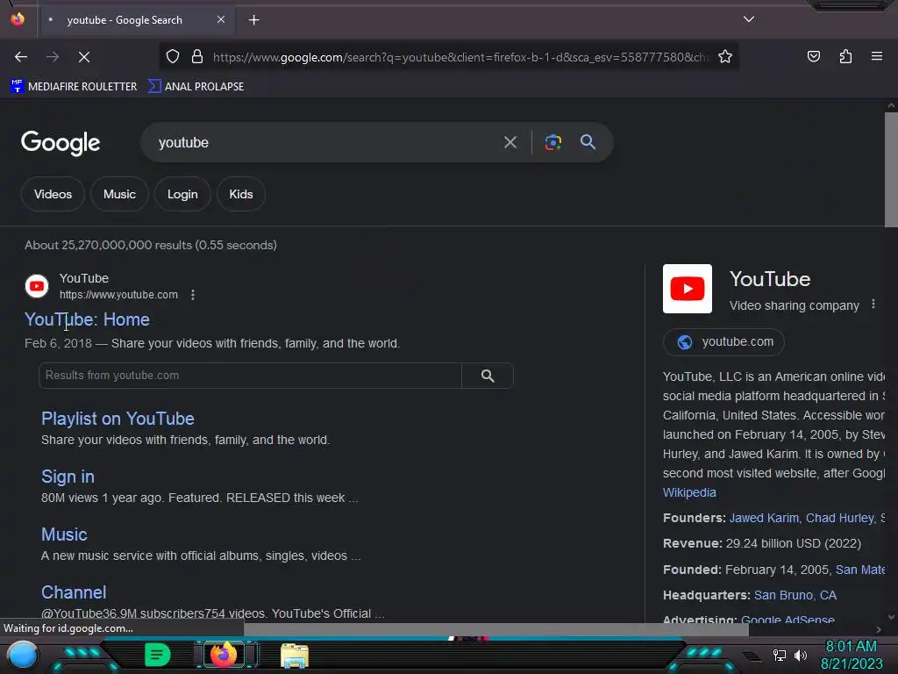Click the About 25,270,000,000 results text

(x=151, y=246)
